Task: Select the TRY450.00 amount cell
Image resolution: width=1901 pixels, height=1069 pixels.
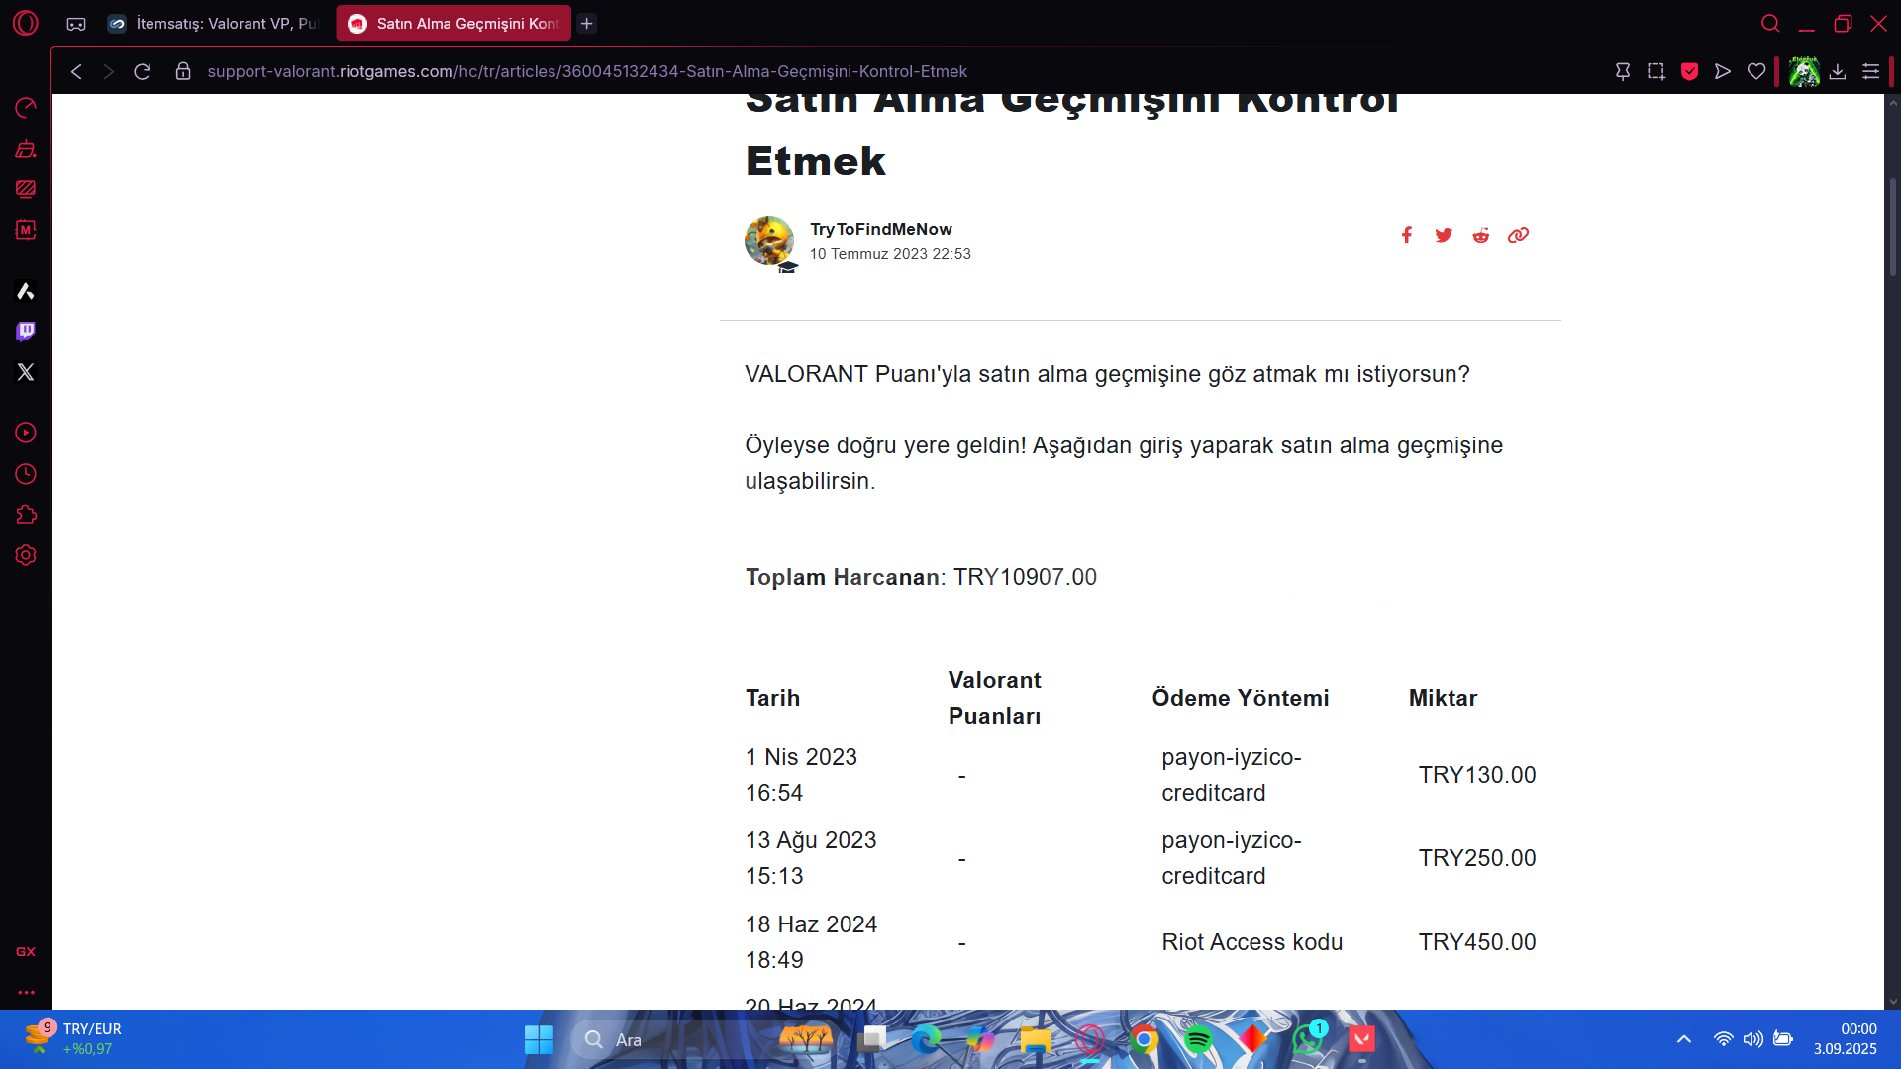Action: (1477, 942)
